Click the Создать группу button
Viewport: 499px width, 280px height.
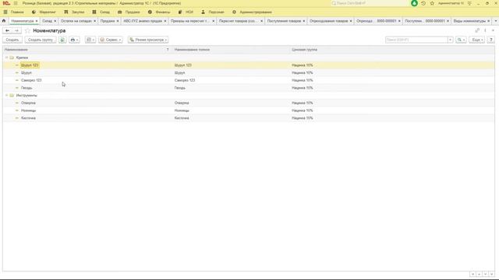click(41, 40)
